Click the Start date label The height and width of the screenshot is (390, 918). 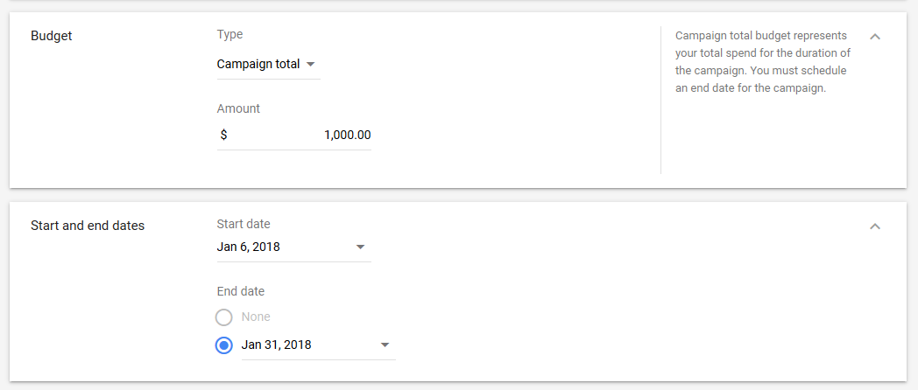click(x=244, y=225)
